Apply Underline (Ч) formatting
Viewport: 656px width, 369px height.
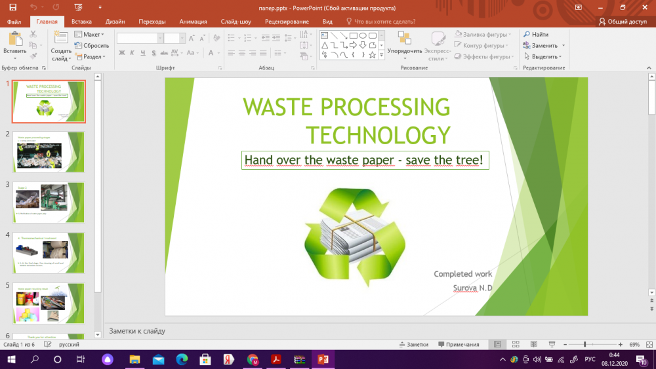point(142,52)
